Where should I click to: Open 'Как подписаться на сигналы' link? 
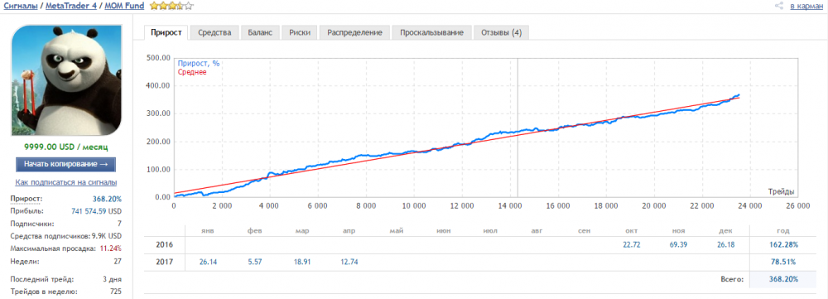pyautogui.click(x=66, y=182)
